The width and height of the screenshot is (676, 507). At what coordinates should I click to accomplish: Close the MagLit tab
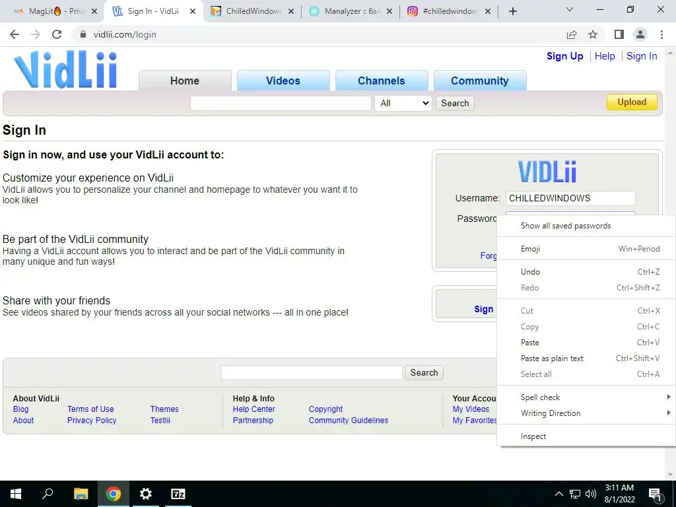(94, 11)
